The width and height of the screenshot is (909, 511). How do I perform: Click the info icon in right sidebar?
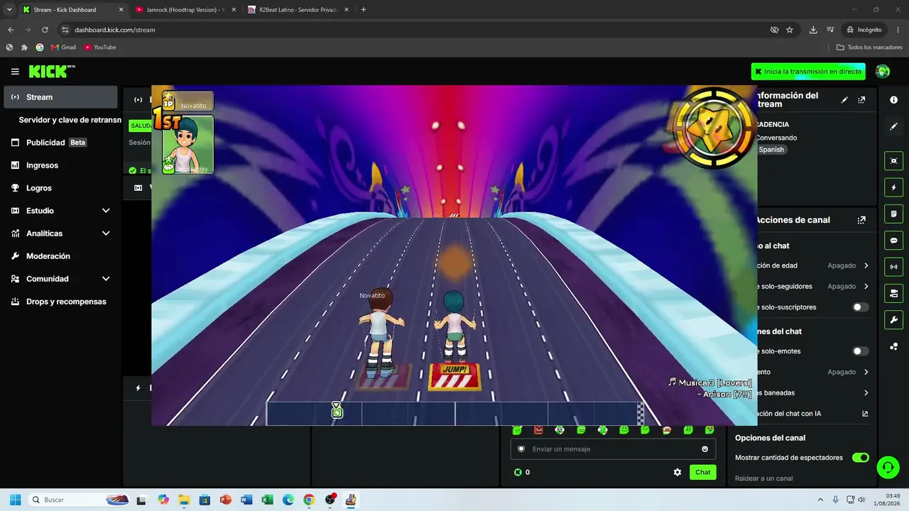(893, 100)
